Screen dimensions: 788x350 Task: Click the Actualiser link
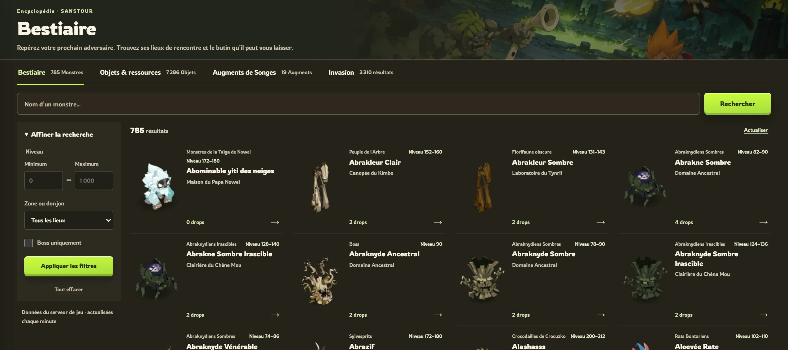[x=756, y=130]
